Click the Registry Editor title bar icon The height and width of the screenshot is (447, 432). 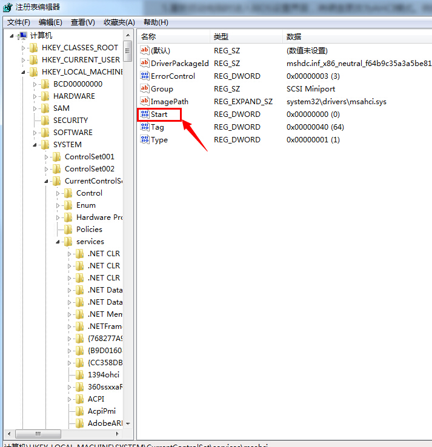pyautogui.click(x=7, y=7)
